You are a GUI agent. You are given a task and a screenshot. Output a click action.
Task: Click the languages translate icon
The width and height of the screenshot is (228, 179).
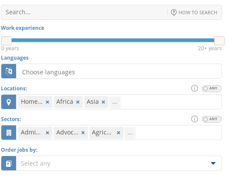click(9, 71)
